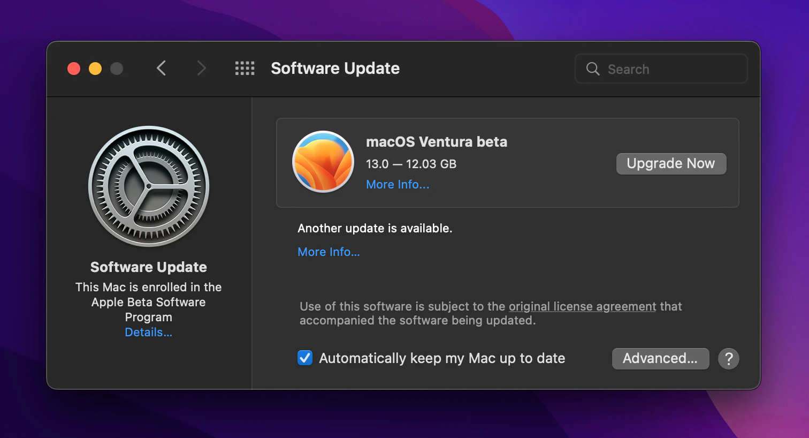Image resolution: width=809 pixels, height=438 pixels.
Task: Expand More Info for the other available update
Action: (x=329, y=252)
